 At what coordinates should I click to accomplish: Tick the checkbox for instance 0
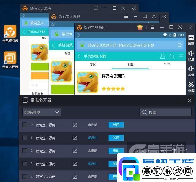25,124
